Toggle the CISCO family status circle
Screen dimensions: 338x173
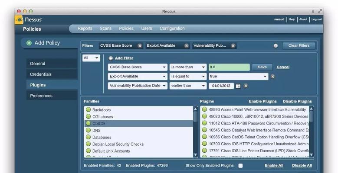pyautogui.click(x=88, y=123)
